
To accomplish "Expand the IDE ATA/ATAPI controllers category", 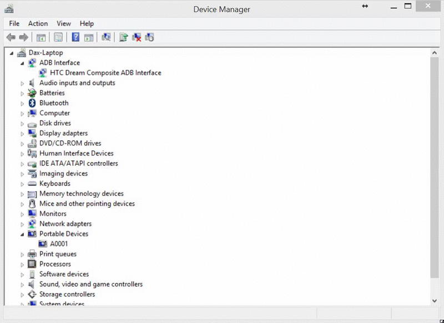I will point(22,164).
